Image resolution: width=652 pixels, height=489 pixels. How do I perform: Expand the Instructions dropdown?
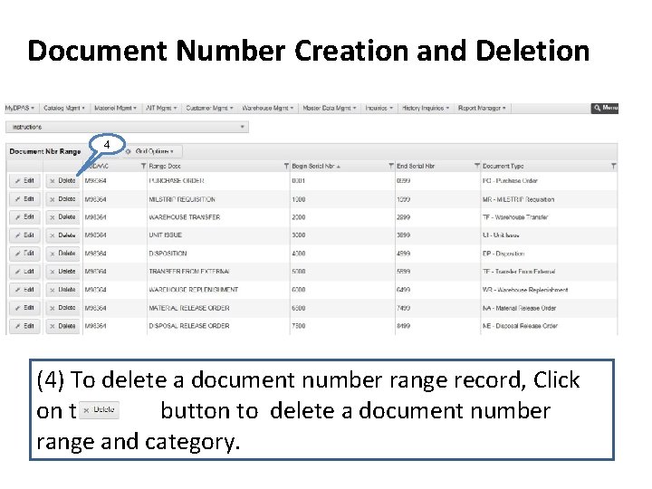(x=127, y=127)
